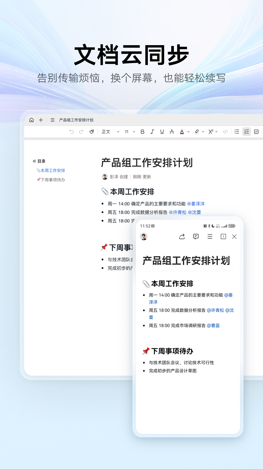Open outline menu icon in phone window
The width and height of the screenshot is (263, 469).
210,237
